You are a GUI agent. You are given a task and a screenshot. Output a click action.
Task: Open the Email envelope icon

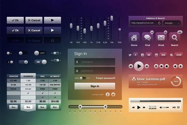point(161,38)
